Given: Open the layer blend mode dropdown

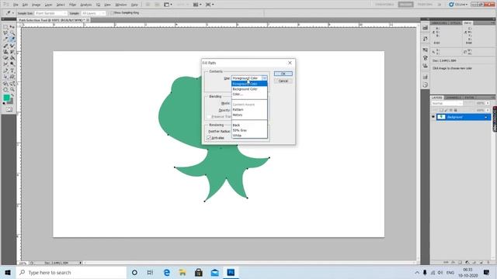Looking at the screenshot, I should tap(447, 103).
